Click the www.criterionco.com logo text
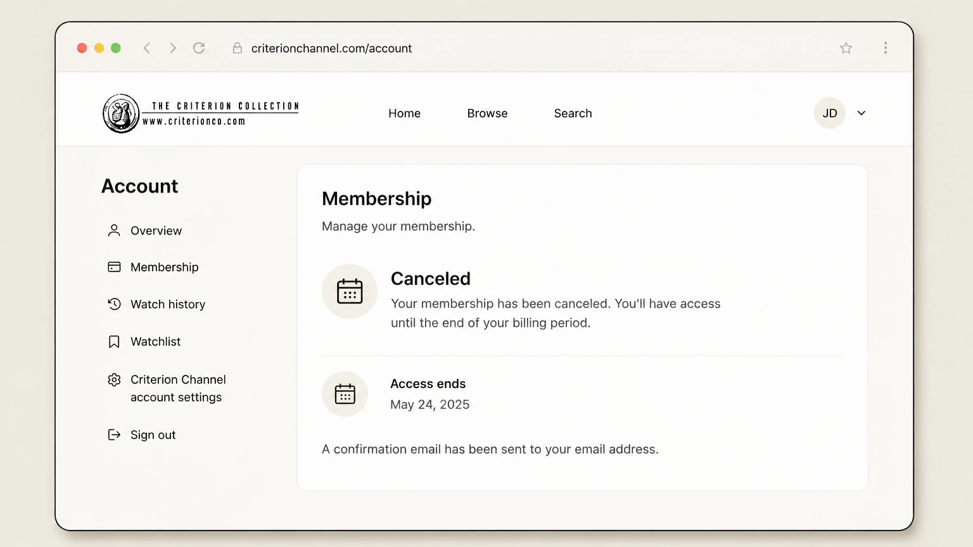The width and height of the screenshot is (973, 547). (194, 122)
